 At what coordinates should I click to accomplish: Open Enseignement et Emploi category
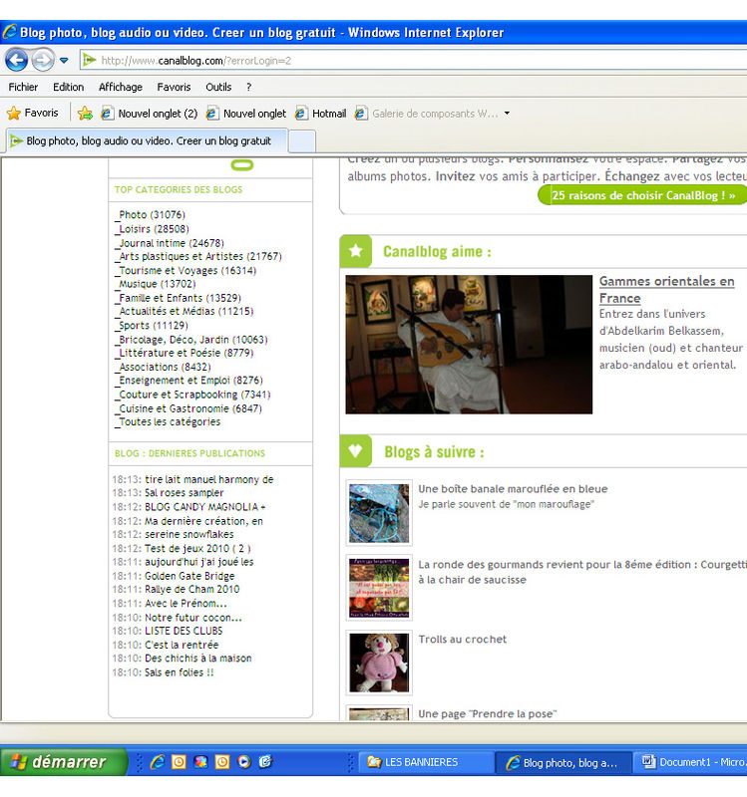[x=190, y=381]
